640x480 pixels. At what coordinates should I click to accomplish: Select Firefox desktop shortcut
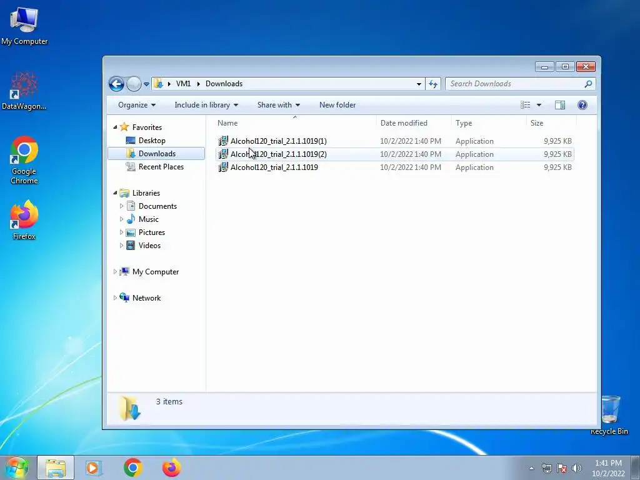click(24, 219)
